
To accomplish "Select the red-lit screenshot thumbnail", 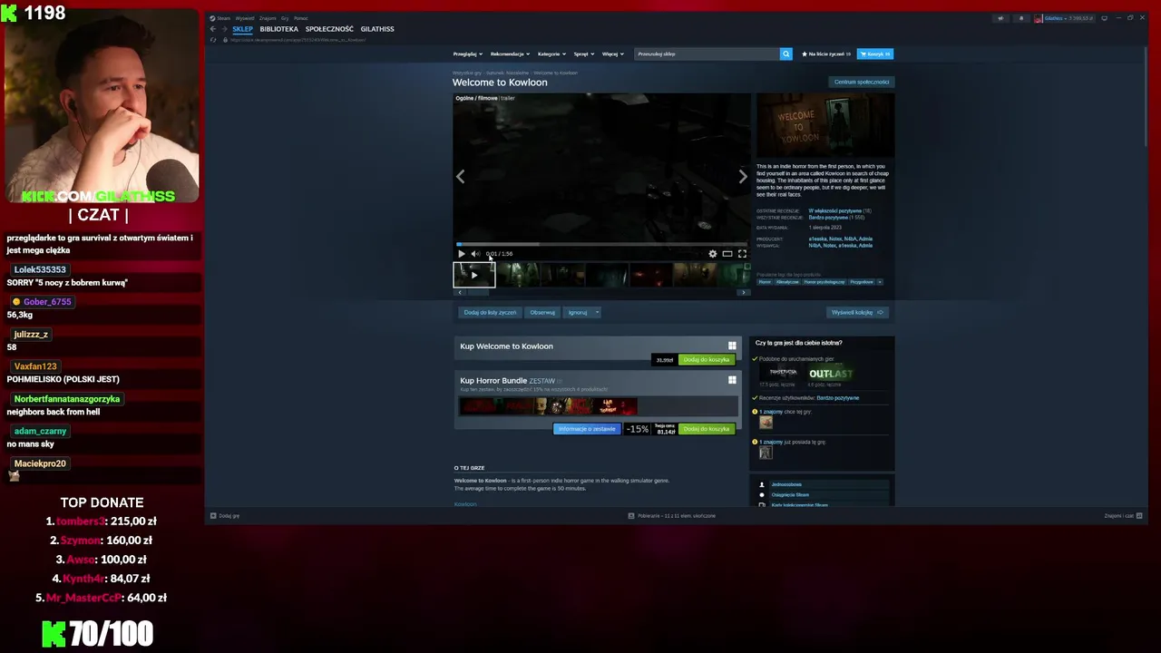I will (x=650, y=274).
